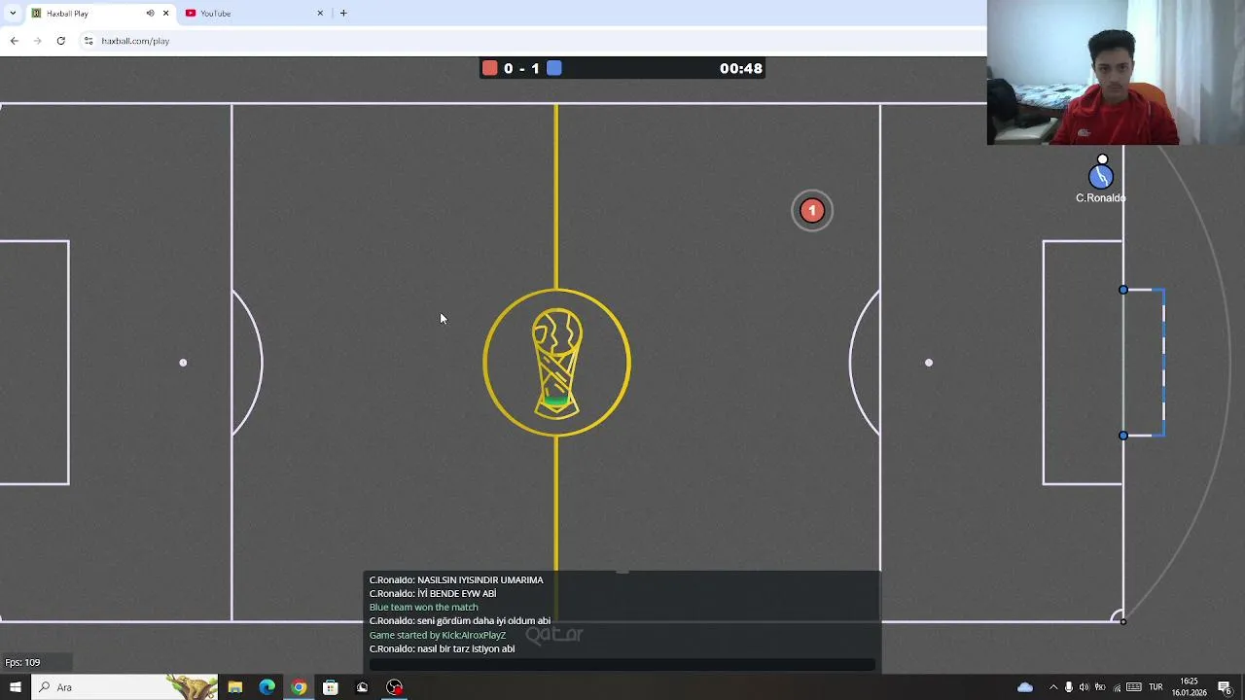This screenshot has height=700, width=1245.
Task: Click the right penalty spot
Action: point(929,363)
